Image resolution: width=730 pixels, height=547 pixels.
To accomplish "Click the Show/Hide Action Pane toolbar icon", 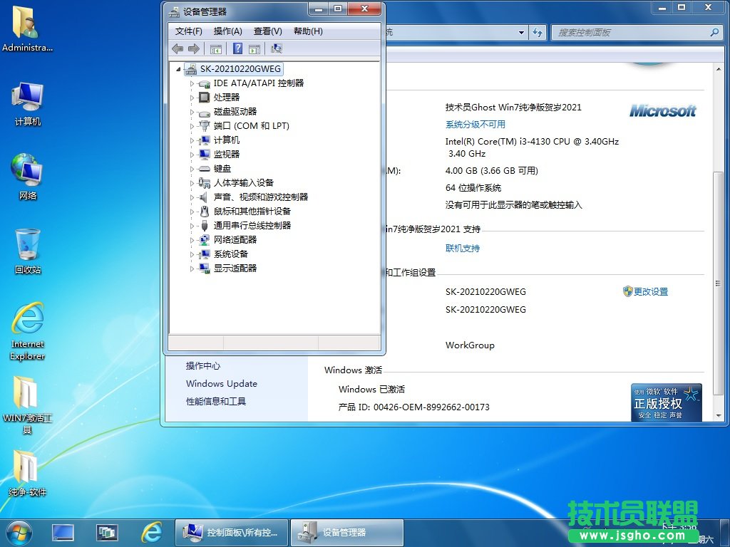I will 255,48.
